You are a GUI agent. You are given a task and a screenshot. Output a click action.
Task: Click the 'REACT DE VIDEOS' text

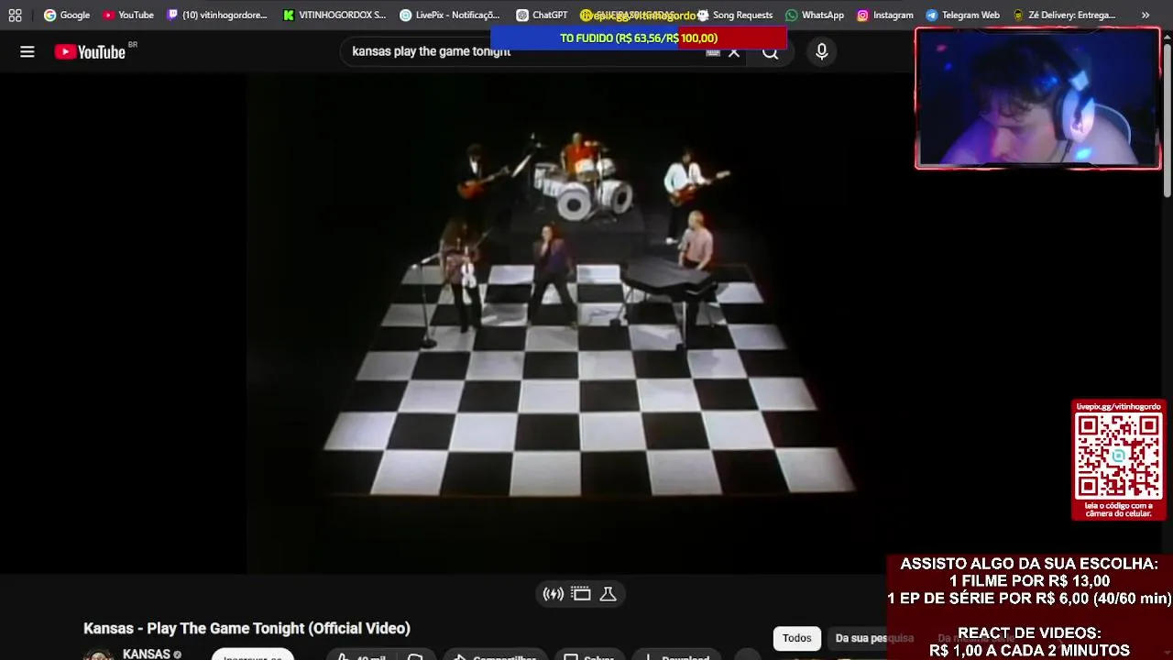(x=1029, y=632)
